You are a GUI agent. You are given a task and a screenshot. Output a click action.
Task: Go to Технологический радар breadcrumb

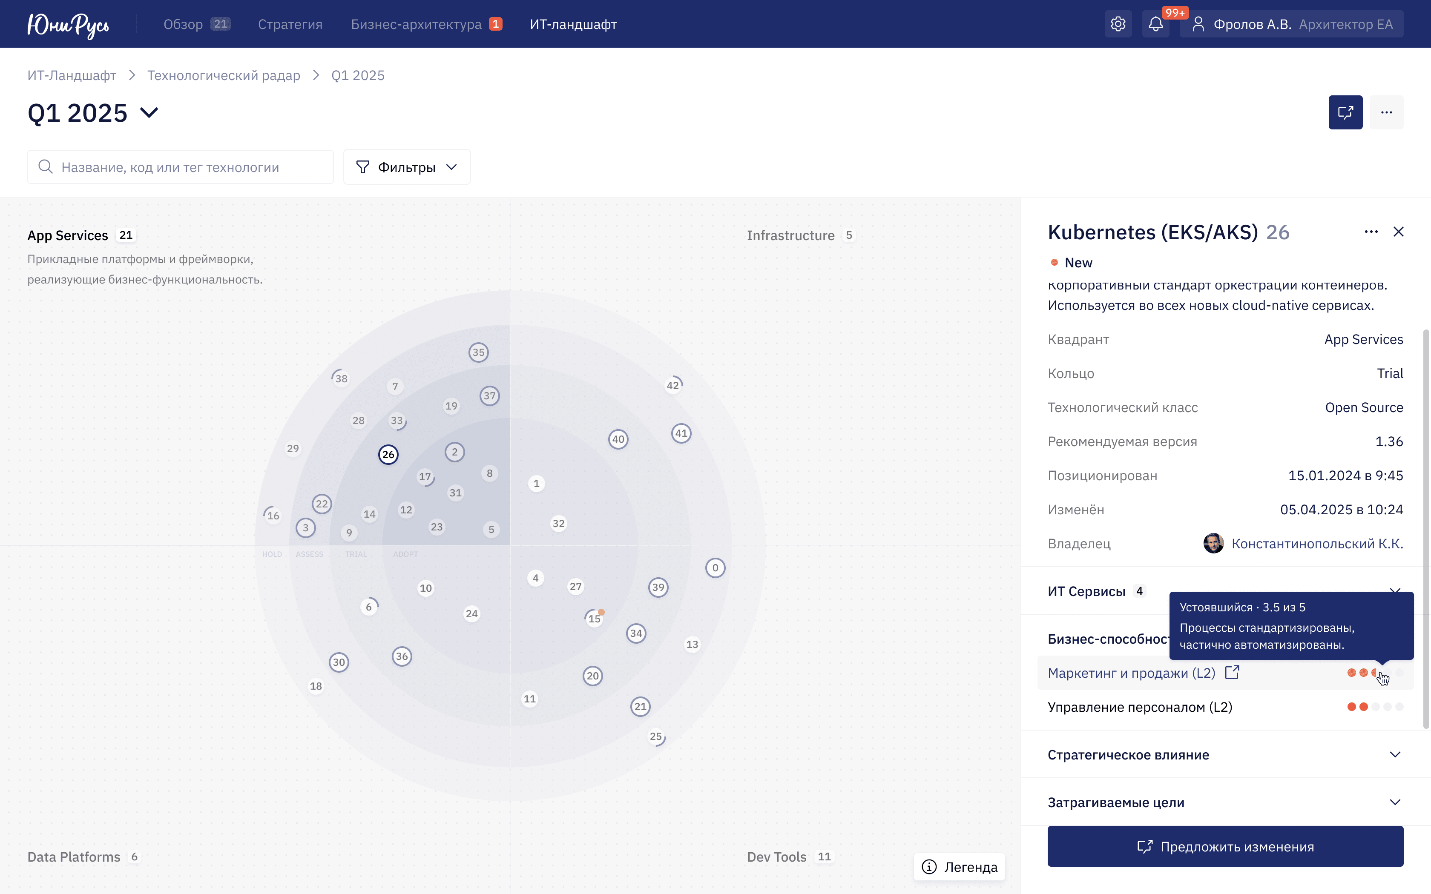click(224, 76)
